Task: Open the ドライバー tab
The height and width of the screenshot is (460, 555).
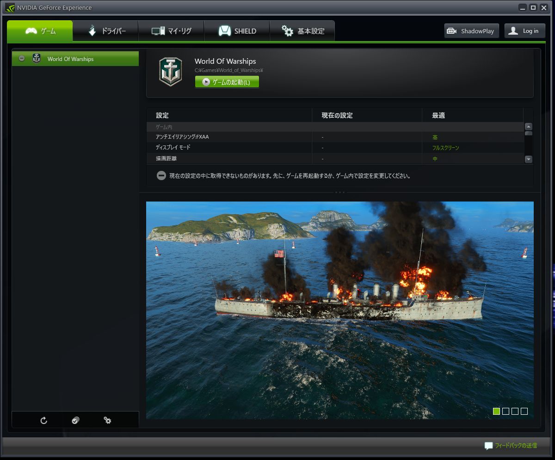Action: [x=106, y=31]
